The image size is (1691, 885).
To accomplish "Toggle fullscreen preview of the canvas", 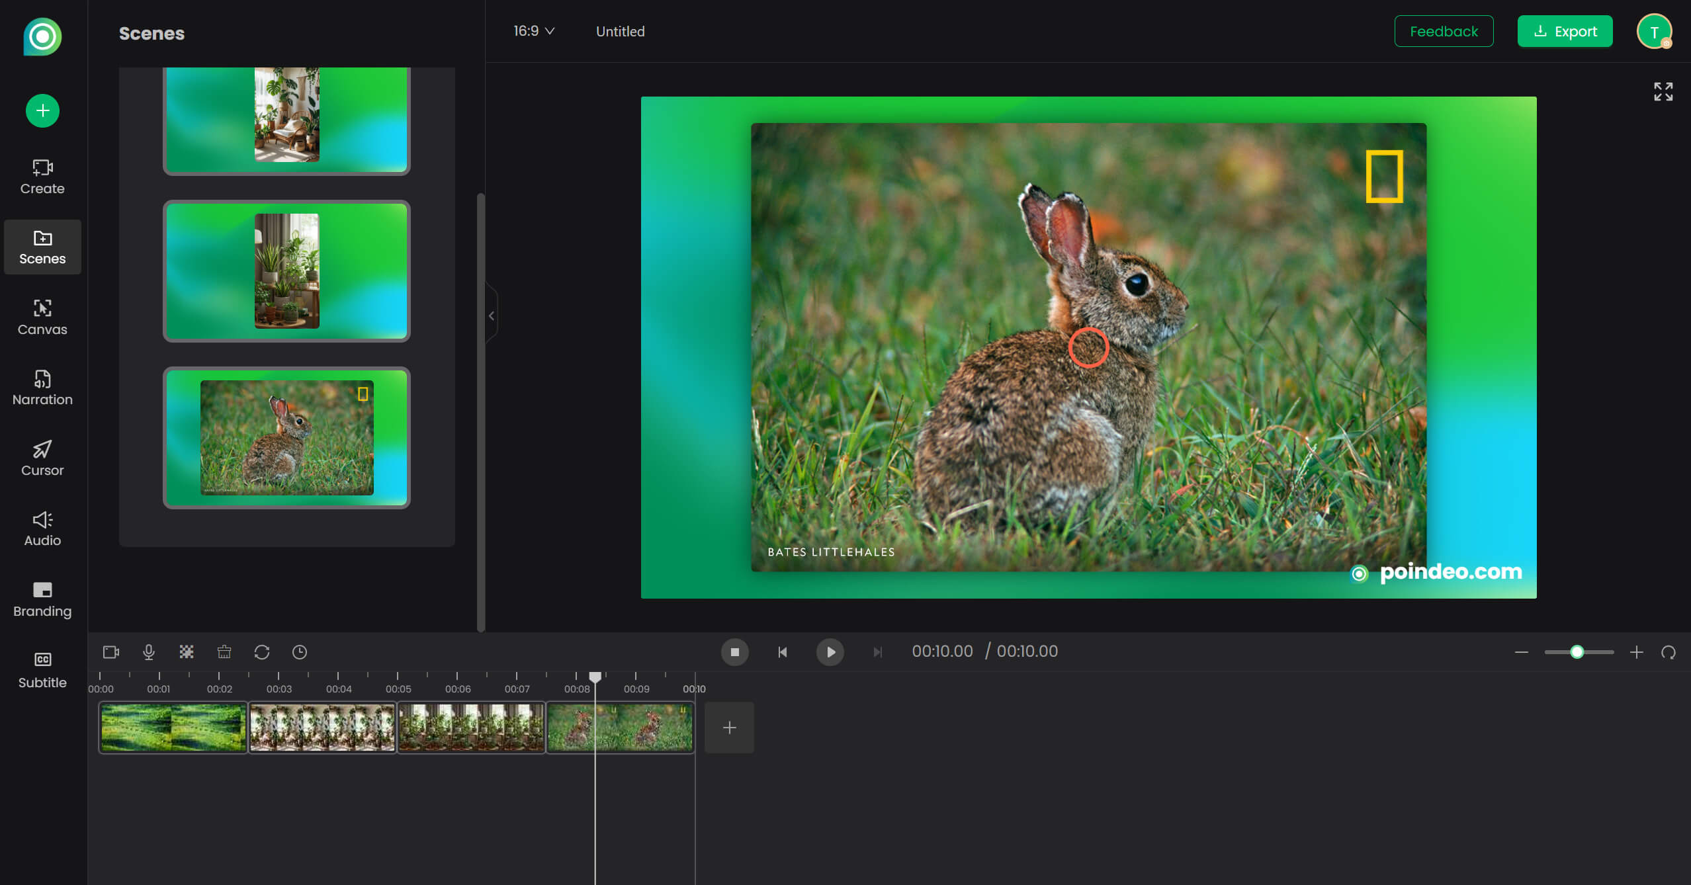I will point(1663,91).
